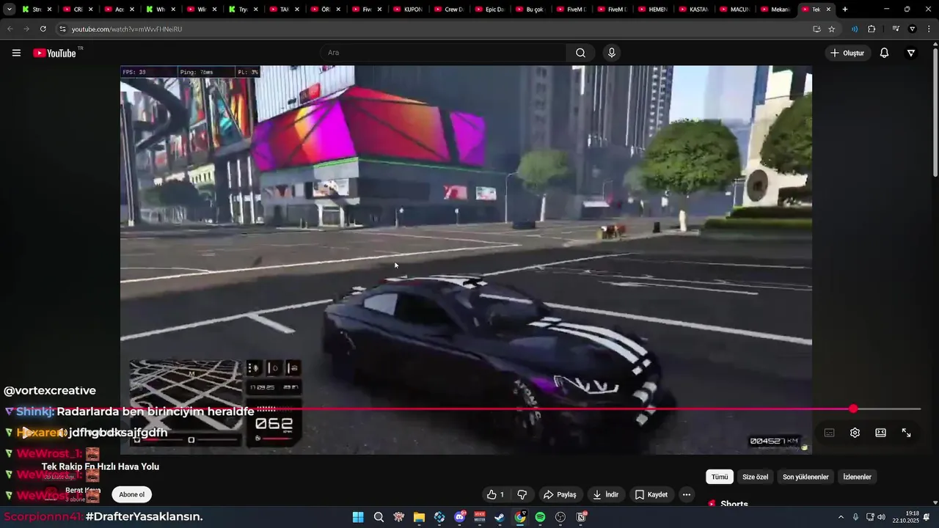The image size is (939, 528).
Task: Subscribe with Abone ol button
Action: click(132, 494)
